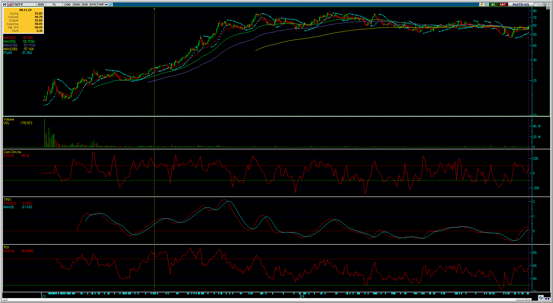Click the TRIX panel title
The height and width of the screenshot is (303, 553).
click(x=7, y=200)
